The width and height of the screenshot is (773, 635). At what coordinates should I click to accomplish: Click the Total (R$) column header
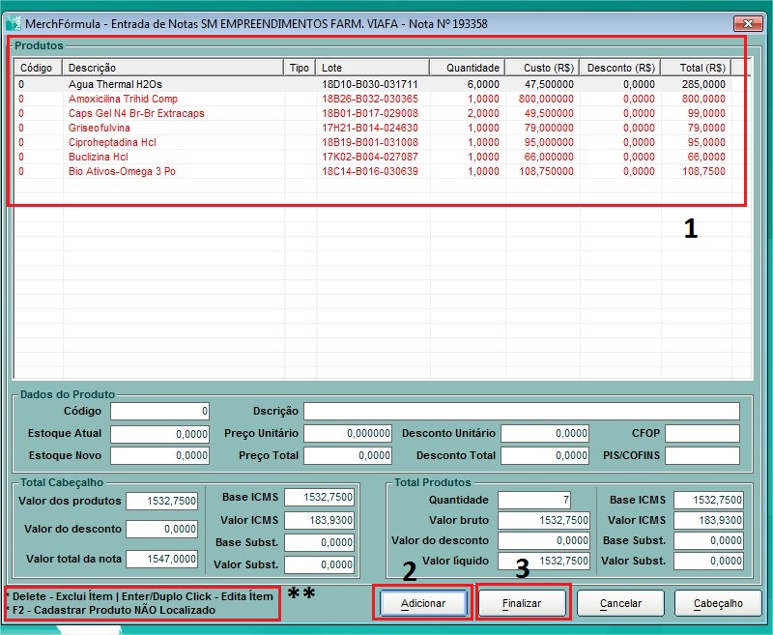[696, 68]
